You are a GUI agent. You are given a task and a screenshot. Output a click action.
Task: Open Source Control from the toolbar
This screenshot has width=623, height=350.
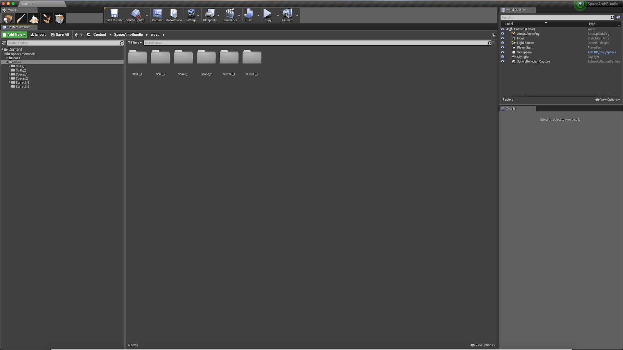tap(135, 15)
